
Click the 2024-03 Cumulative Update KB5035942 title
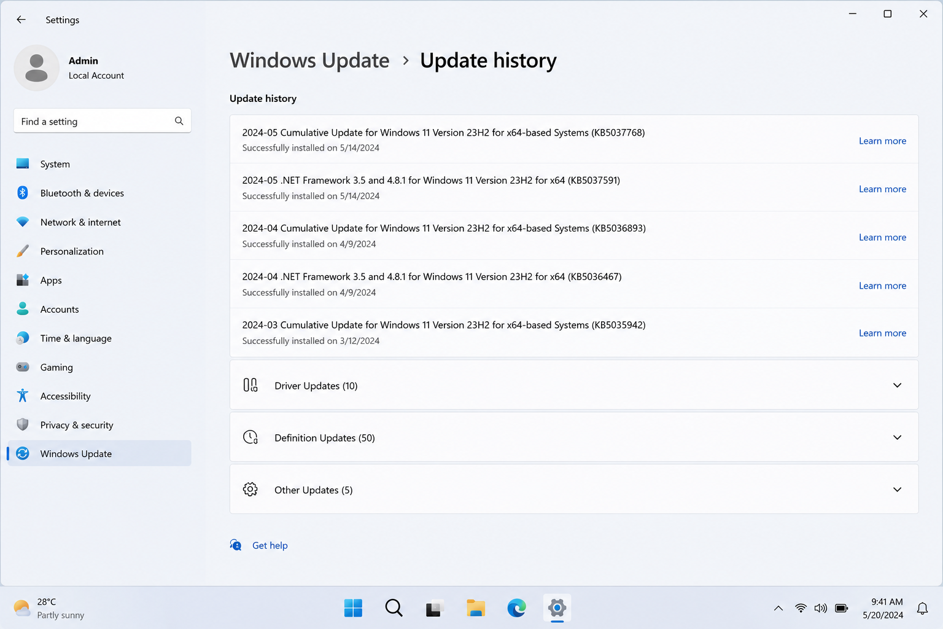click(444, 325)
